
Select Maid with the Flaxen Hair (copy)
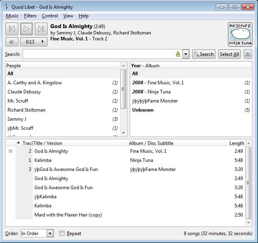[x=125, y=215]
